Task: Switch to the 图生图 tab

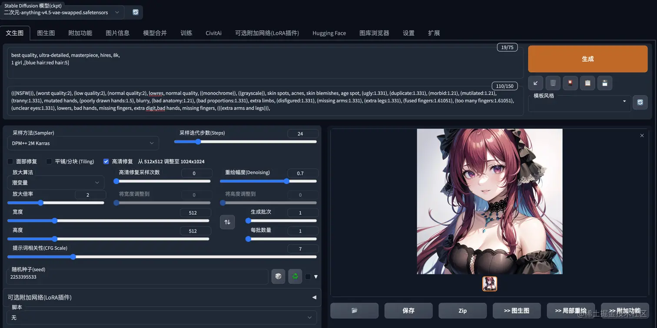Action: pyautogui.click(x=46, y=33)
